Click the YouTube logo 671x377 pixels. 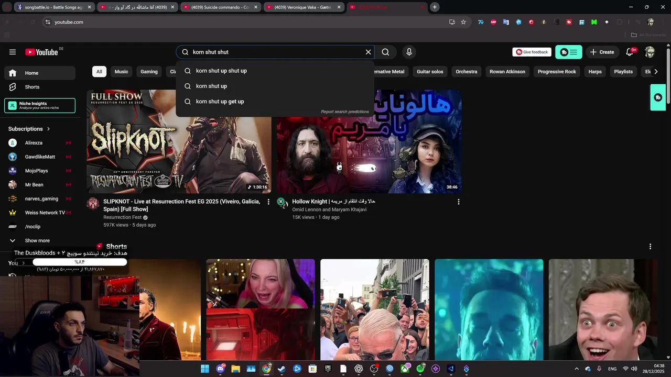(41, 52)
